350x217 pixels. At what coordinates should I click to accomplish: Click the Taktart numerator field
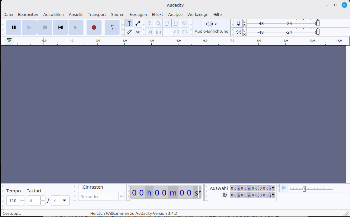[x=34, y=201]
